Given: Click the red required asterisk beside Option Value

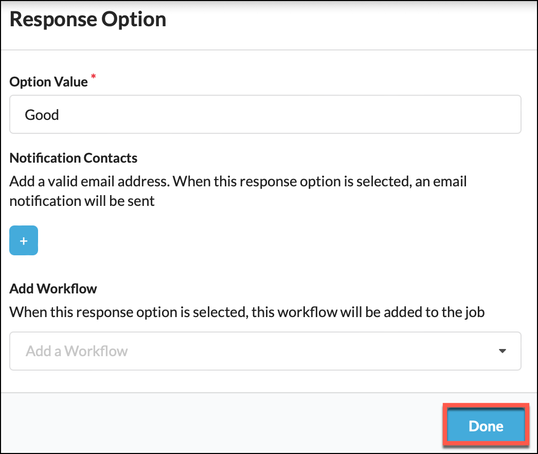Looking at the screenshot, I should click(x=93, y=76).
